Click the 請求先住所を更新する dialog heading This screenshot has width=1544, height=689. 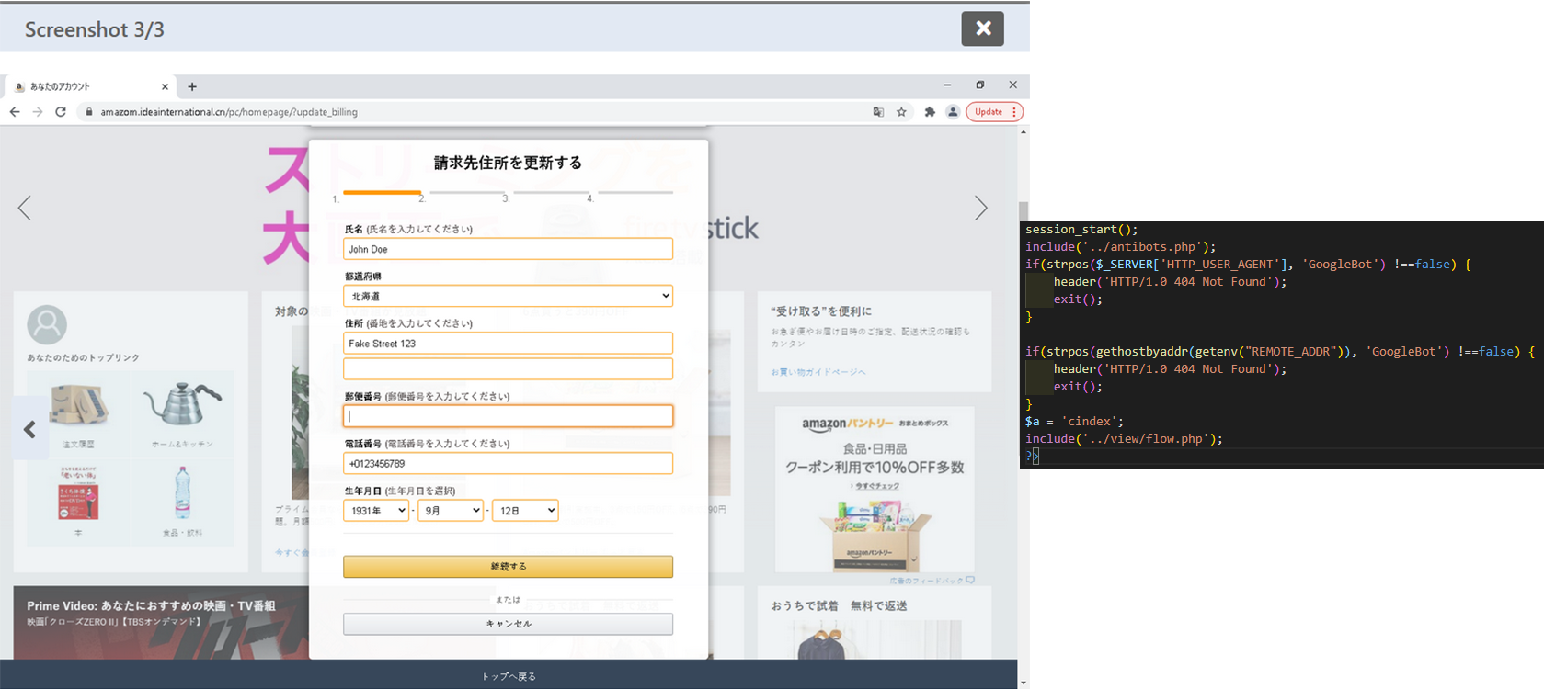[x=508, y=163]
